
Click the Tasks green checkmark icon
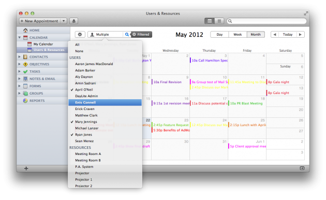[x=25, y=71]
